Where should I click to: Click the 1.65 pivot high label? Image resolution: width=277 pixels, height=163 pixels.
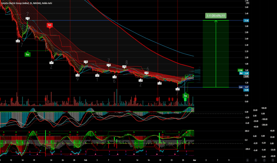pyautogui.click(x=124, y=67)
